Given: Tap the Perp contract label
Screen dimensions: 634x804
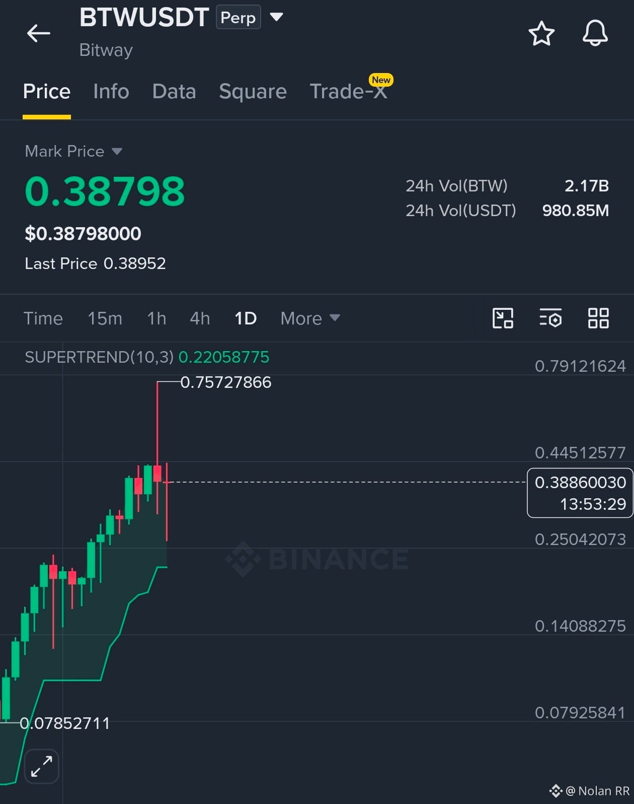Looking at the screenshot, I should pos(239,17).
